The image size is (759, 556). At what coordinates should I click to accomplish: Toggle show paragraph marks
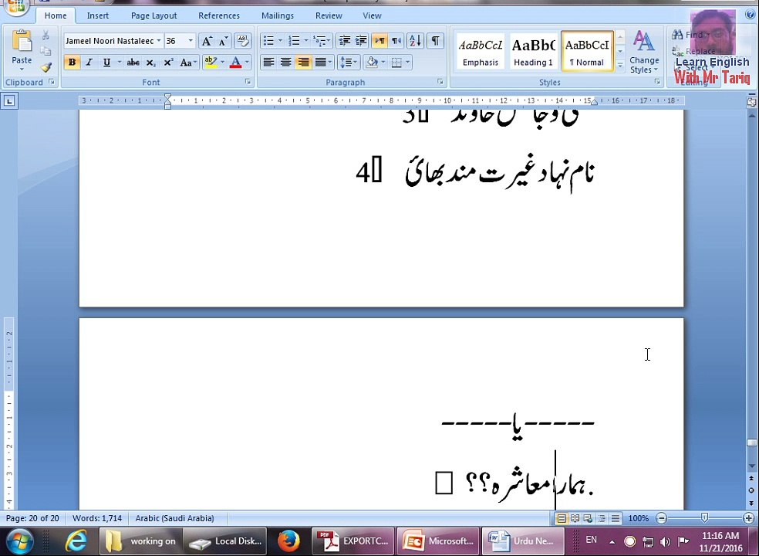pos(436,41)
